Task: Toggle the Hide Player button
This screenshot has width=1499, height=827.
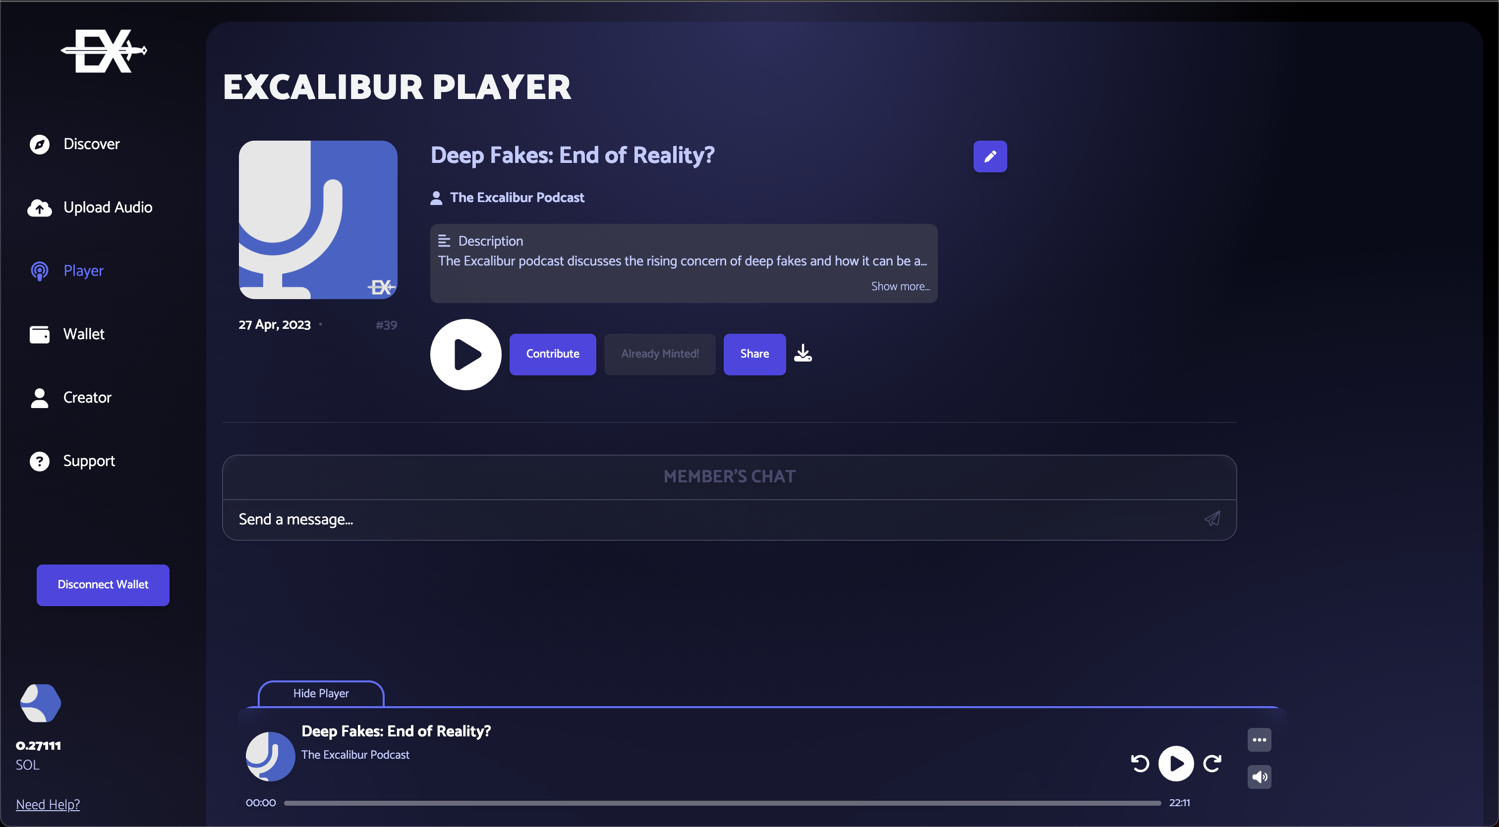Action: 321,693
